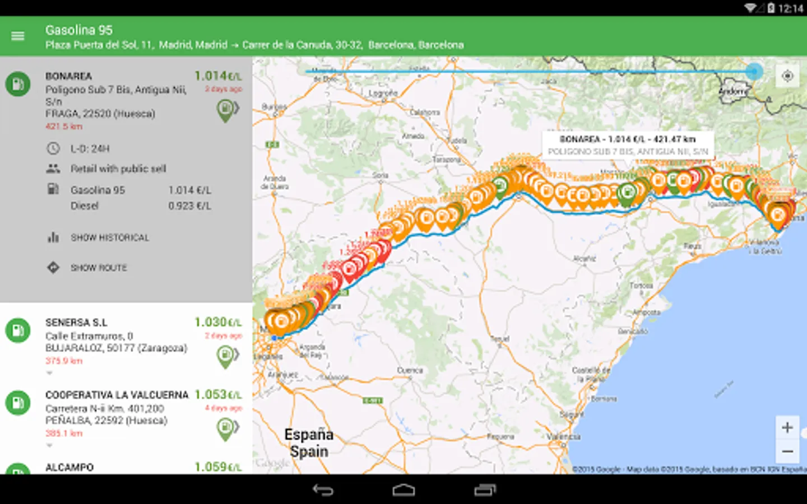The width and height of the screenshot is (807, 504).
Task: Tap fuel icon beside COOPERATIVA LA VALCUERNA
Action: click(18, 403)
